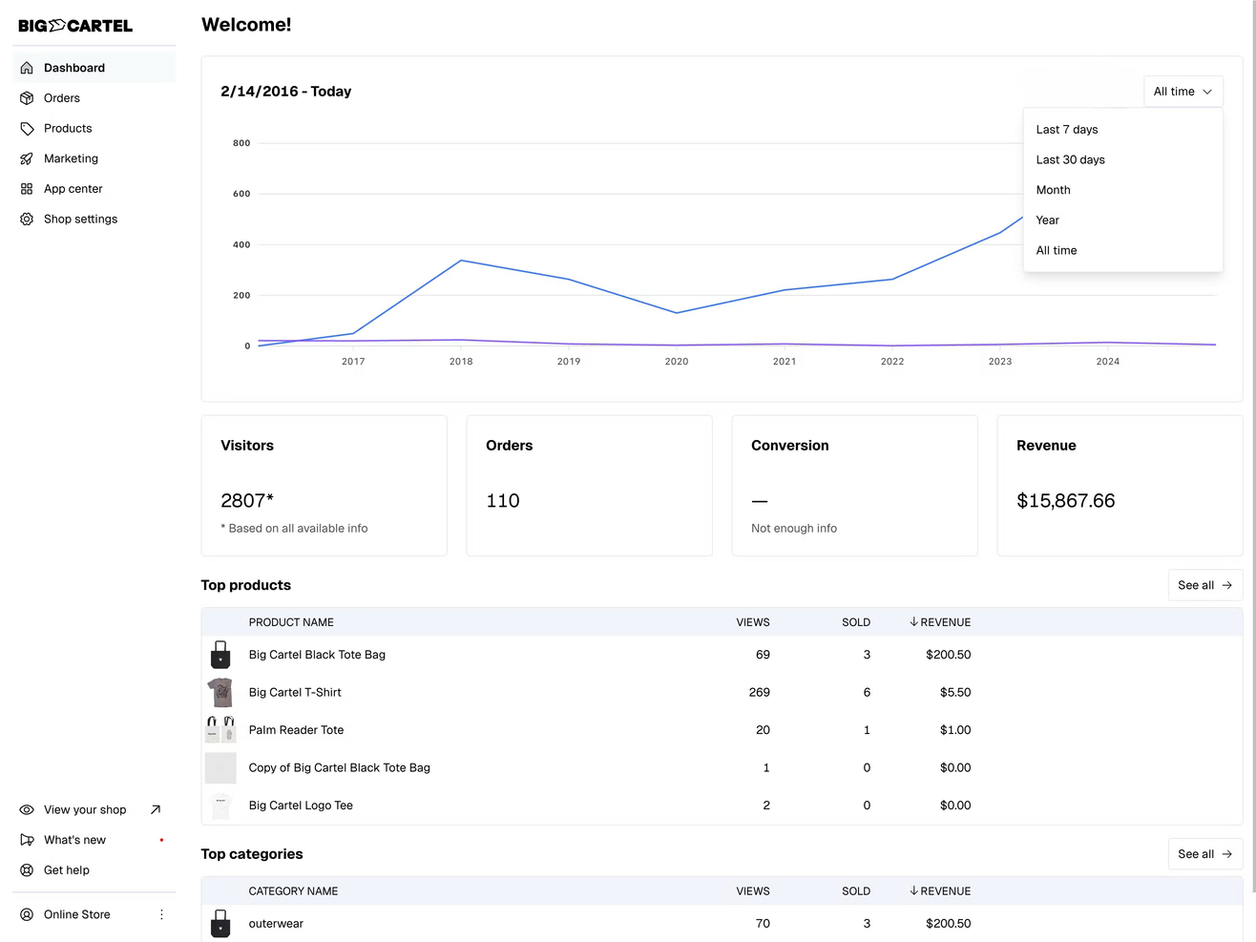This screenshot has height=942, width=1256.
Task: Open the three-dot menu beside Online Store
Action: click(x=161, y=913)
